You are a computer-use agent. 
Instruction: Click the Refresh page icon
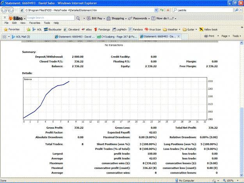pyautogui.click(x=162, y=10)
